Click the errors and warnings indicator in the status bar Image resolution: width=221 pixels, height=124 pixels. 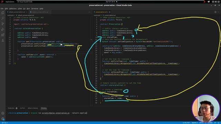4,123
